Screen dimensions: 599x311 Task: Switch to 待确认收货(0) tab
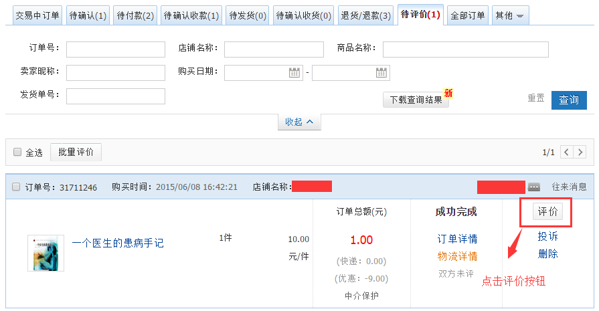pyautogui.click(x=303, y=15)
